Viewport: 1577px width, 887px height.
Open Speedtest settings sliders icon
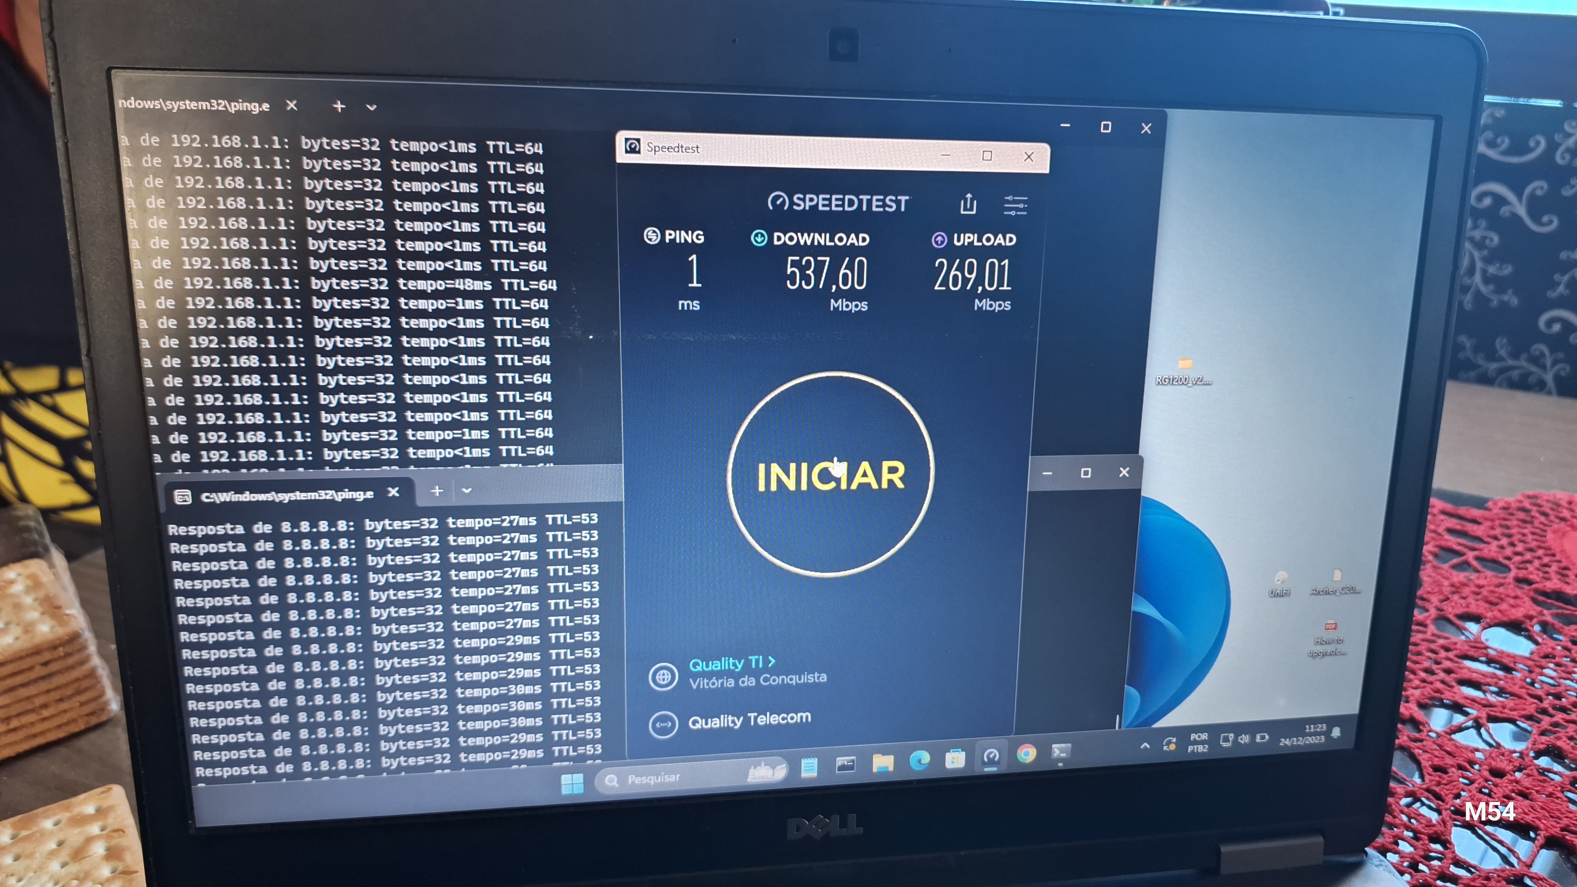[x=1015, y=205]
